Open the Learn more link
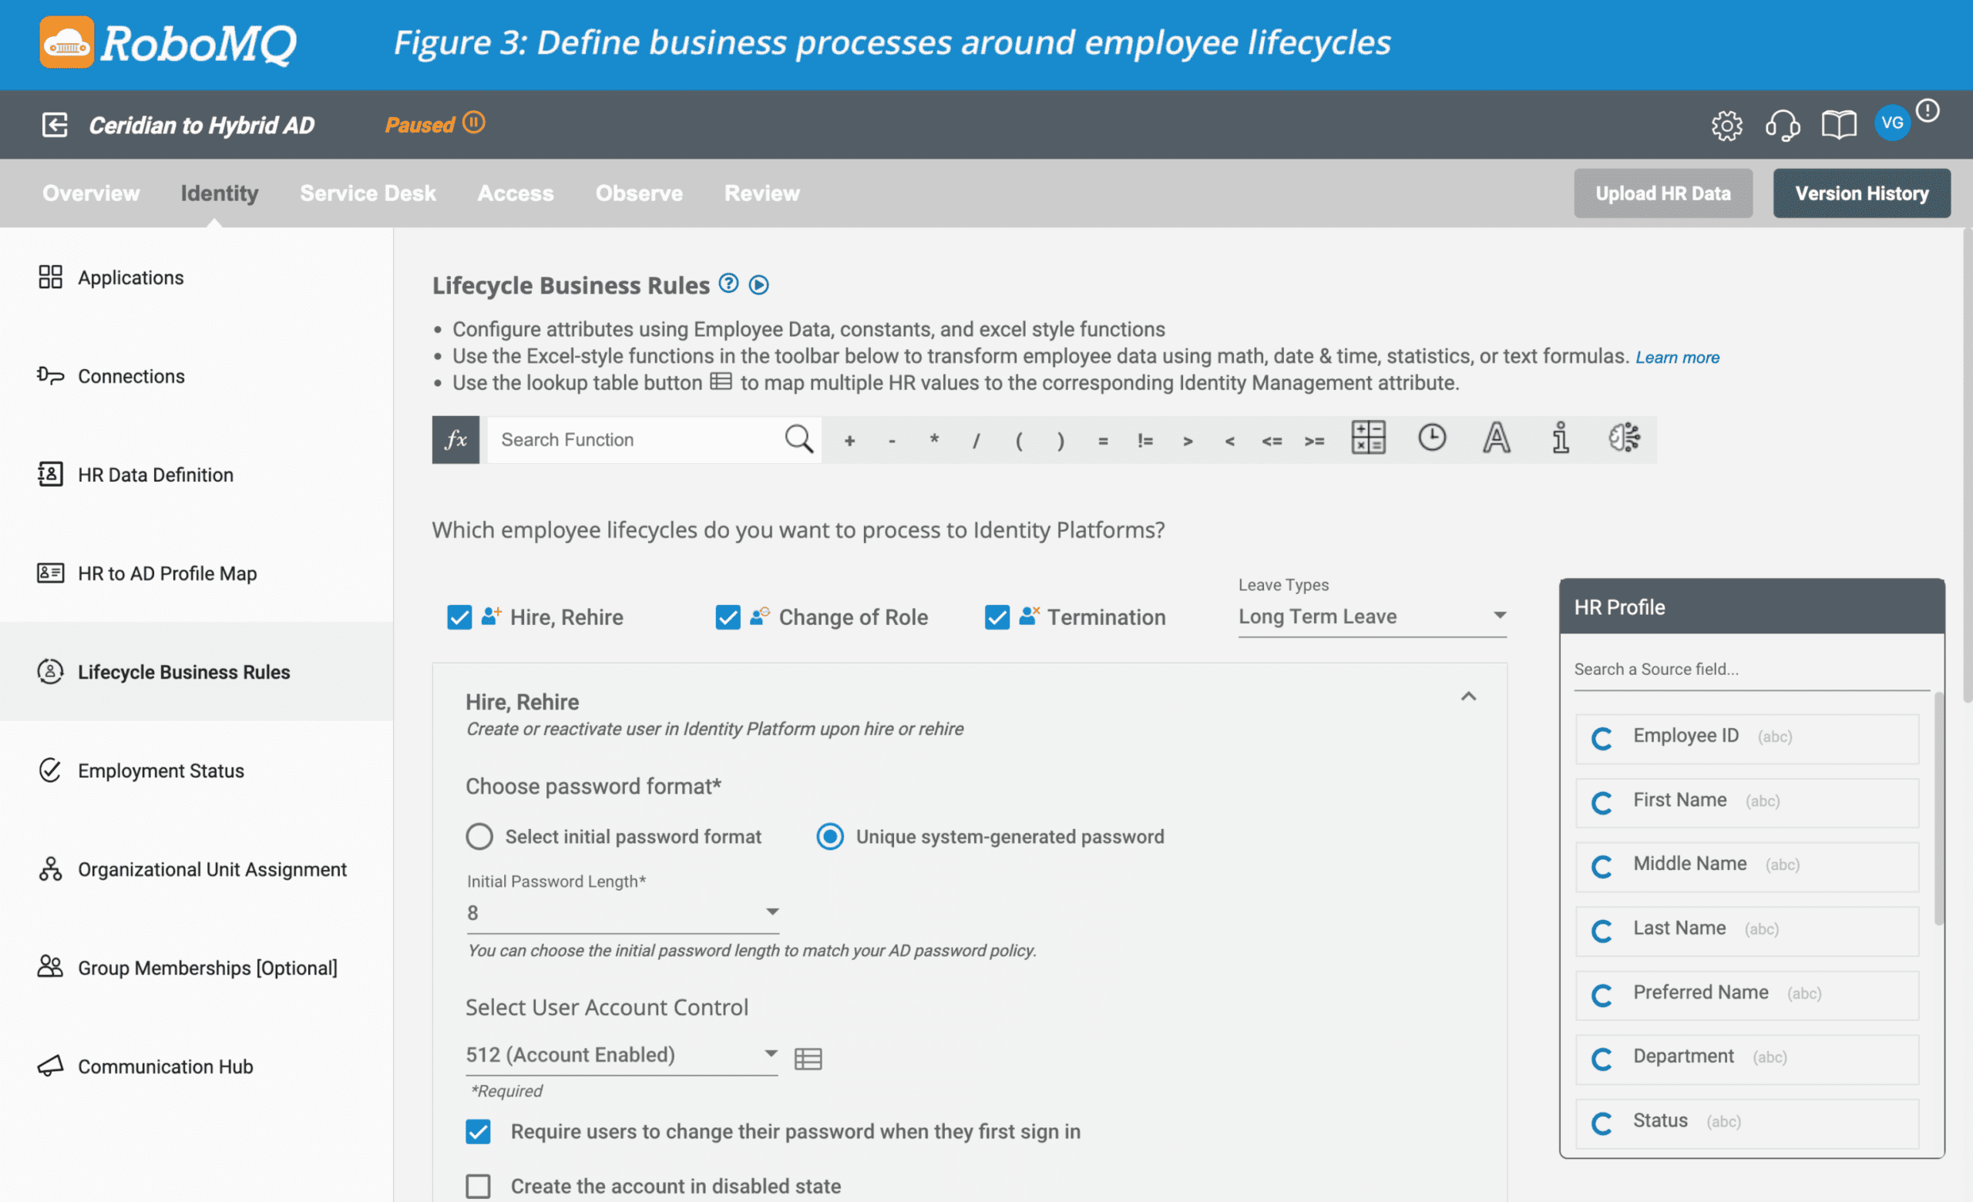This screenshot has height=1202, width=1973. click(1678, 357)
